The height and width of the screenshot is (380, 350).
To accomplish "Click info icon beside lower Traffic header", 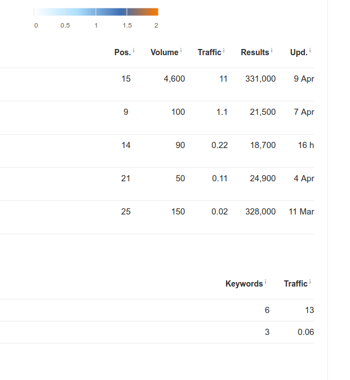I will point(310,282).
